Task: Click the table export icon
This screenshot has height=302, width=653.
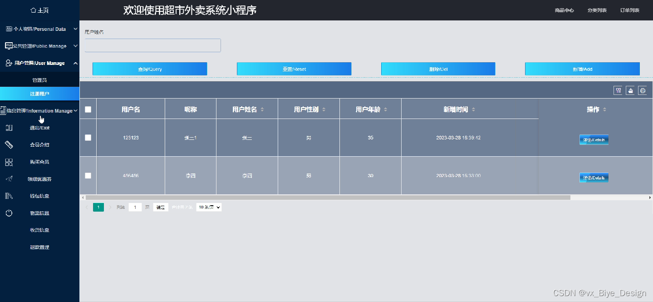Action: tap(630, 90)
